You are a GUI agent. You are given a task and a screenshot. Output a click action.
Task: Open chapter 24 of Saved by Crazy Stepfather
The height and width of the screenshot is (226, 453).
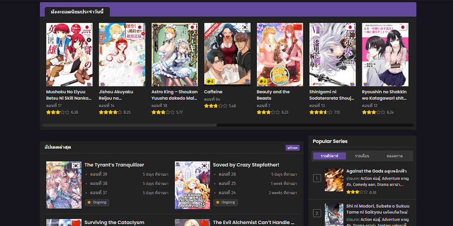pos(227,193)
